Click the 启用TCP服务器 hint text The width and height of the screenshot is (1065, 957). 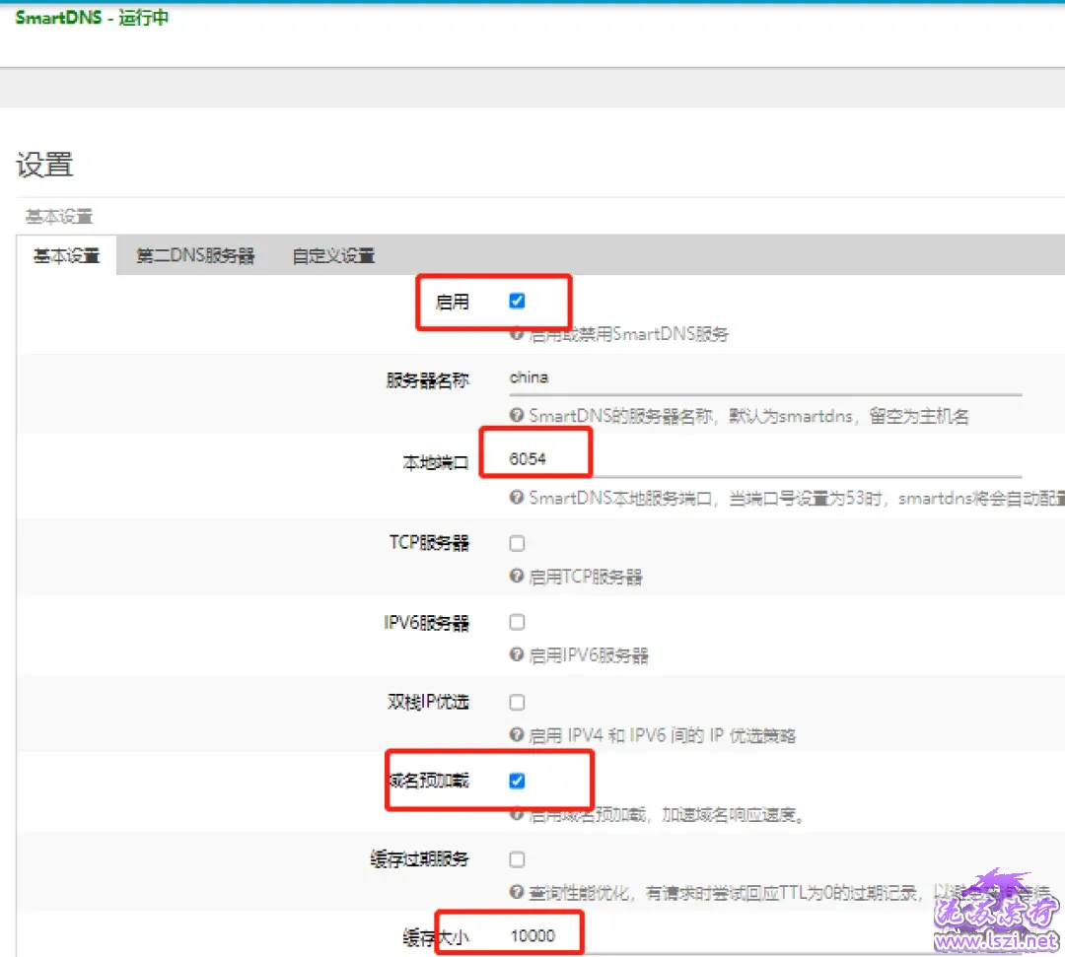586,577
